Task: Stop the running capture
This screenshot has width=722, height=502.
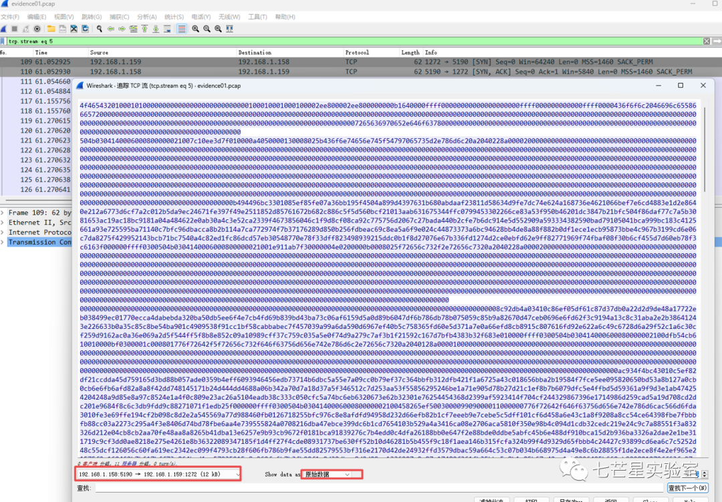Action: (x=15, y=29)
